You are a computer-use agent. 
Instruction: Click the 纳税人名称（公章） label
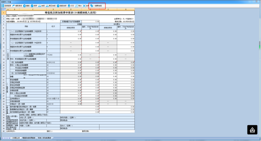[x=14, y=19]
